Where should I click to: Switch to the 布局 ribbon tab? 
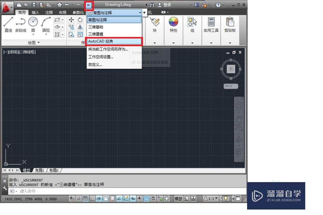[x=63, y=12]
